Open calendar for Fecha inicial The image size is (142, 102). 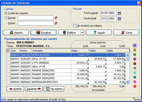(119, 13)
